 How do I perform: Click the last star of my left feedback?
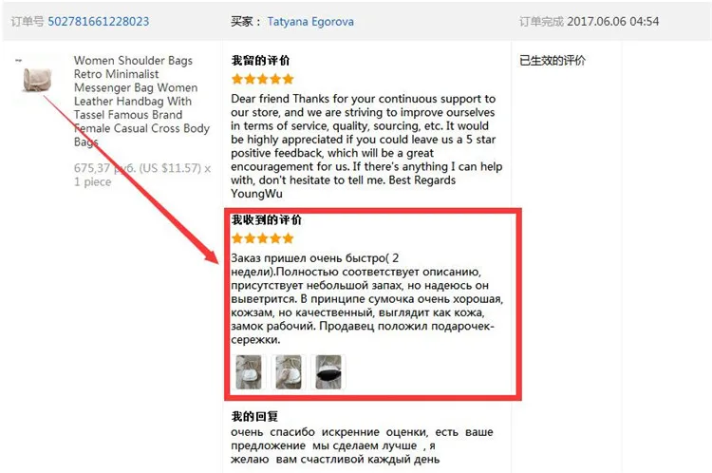coord(288,79)
